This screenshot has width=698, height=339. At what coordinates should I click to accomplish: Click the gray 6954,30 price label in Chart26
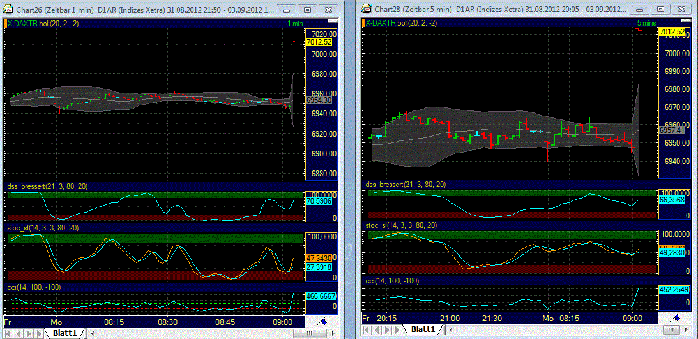click(x=319, y=100)
